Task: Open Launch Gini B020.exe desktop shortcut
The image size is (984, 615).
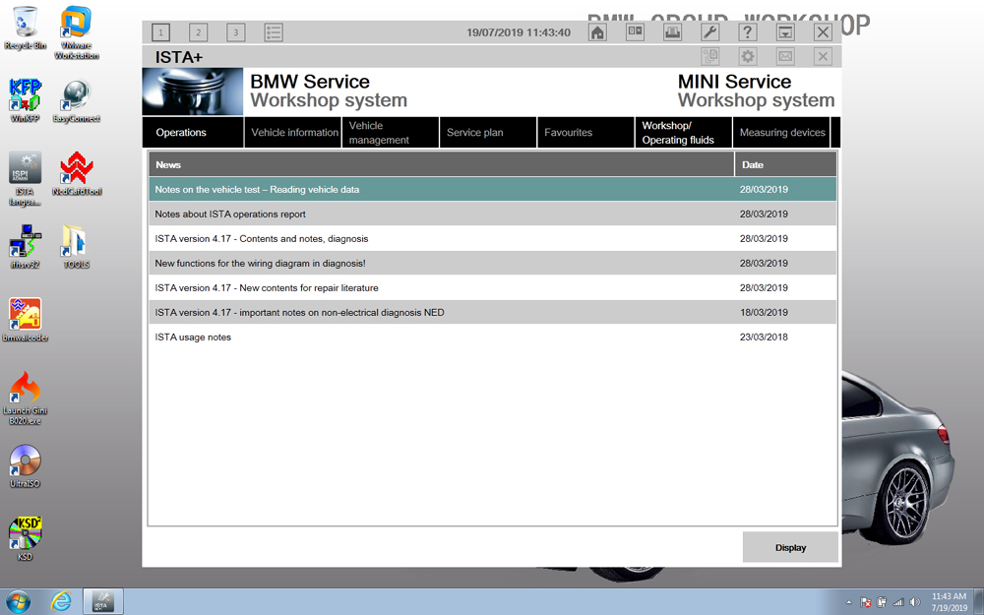Action: pyautogui.click(x=26, y=398)
